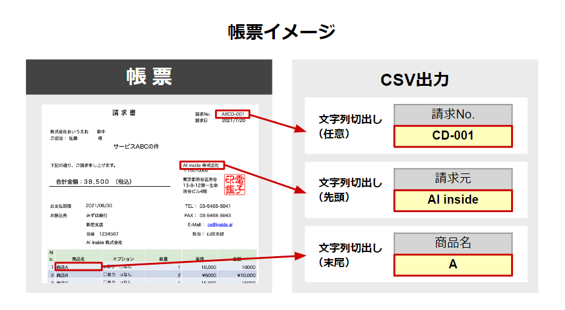Click the なし checkbox in the 商品B row
This screenshot has width=565, height=310.
click(x=122, y=275)
